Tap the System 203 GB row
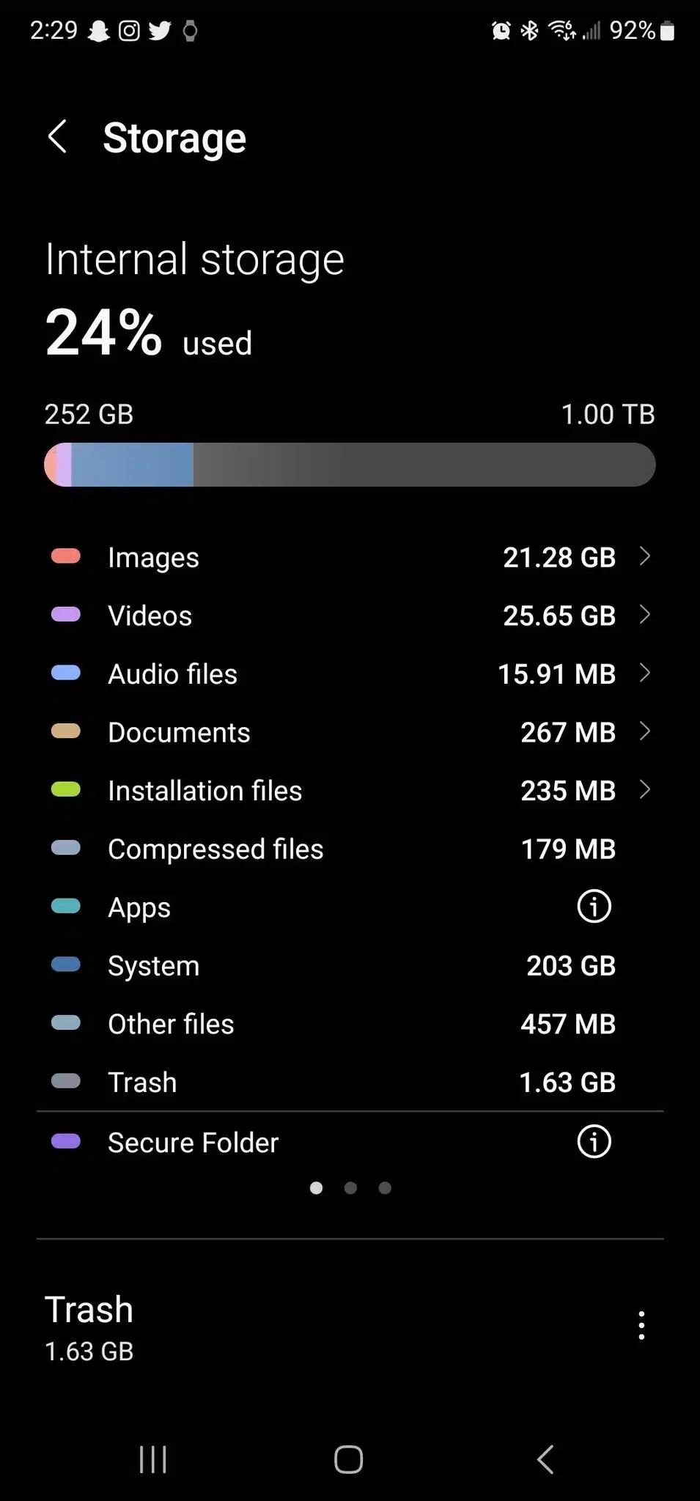Image resolution: width=700 pixels, height=1501 pixels. (350, 965)
